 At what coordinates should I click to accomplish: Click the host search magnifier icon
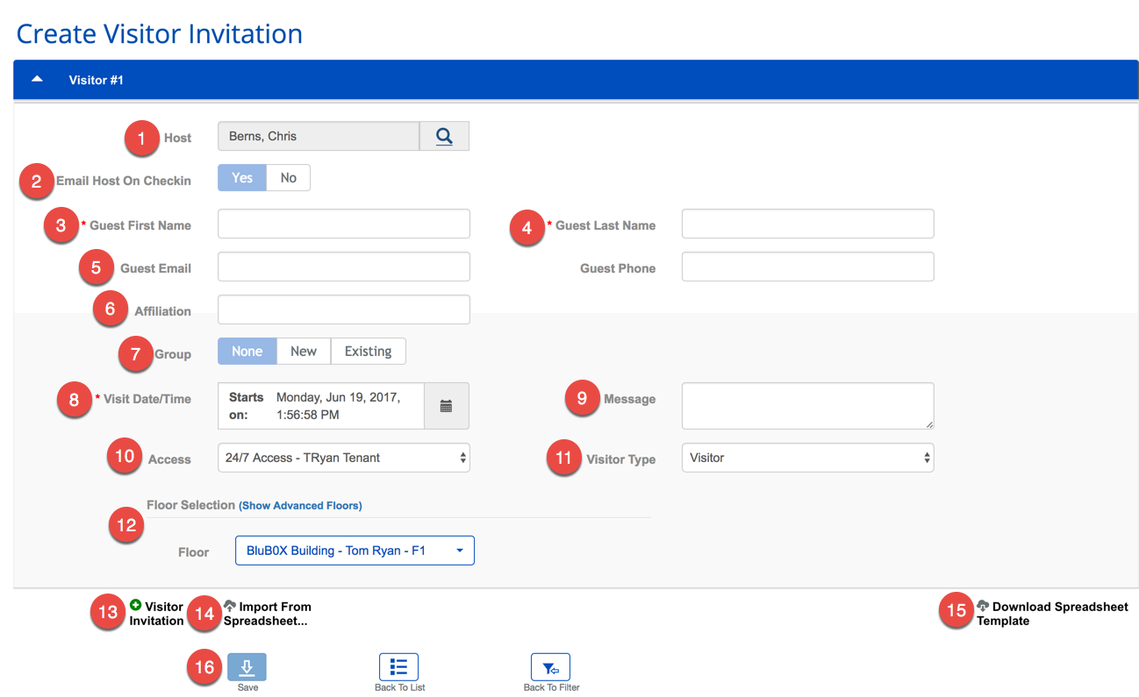click(444, 136)
